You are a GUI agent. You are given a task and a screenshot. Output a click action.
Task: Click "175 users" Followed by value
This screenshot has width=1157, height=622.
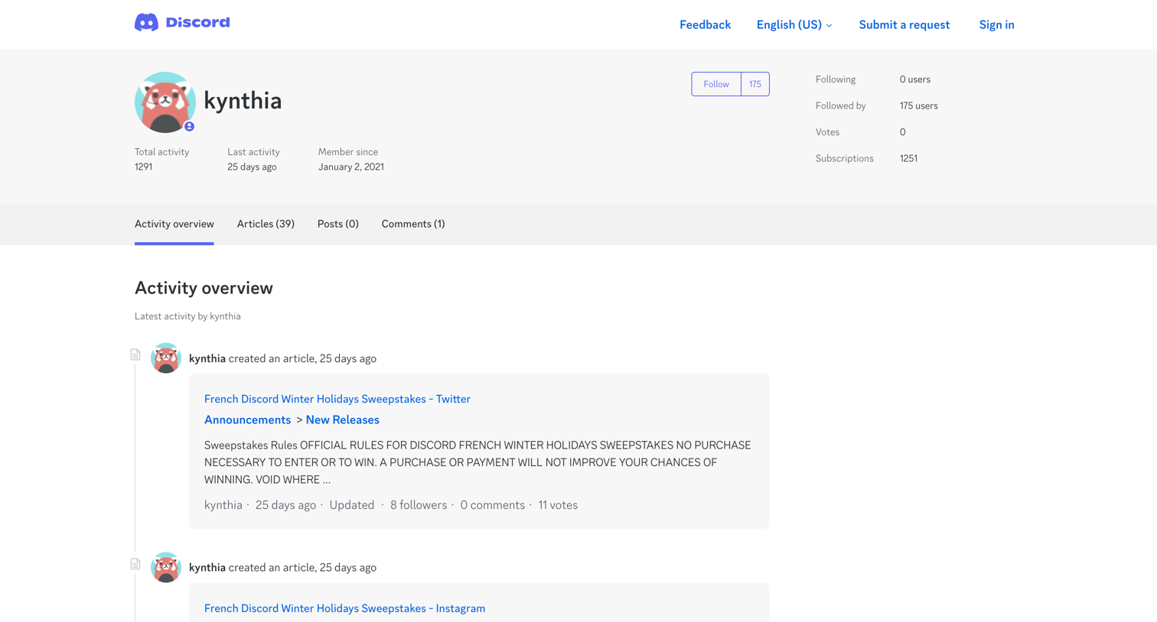click(x=919, y=105)
